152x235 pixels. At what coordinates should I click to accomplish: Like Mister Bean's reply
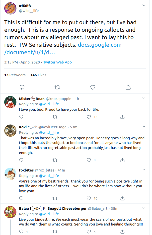click(89, 117)
